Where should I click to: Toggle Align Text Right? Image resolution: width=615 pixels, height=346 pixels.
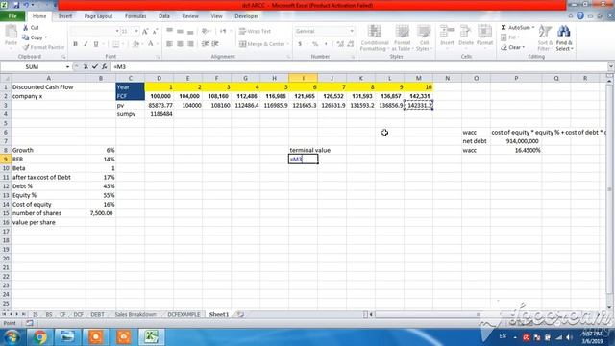[190, 44]
